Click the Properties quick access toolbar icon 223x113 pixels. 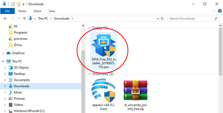[x=13, y=4]
